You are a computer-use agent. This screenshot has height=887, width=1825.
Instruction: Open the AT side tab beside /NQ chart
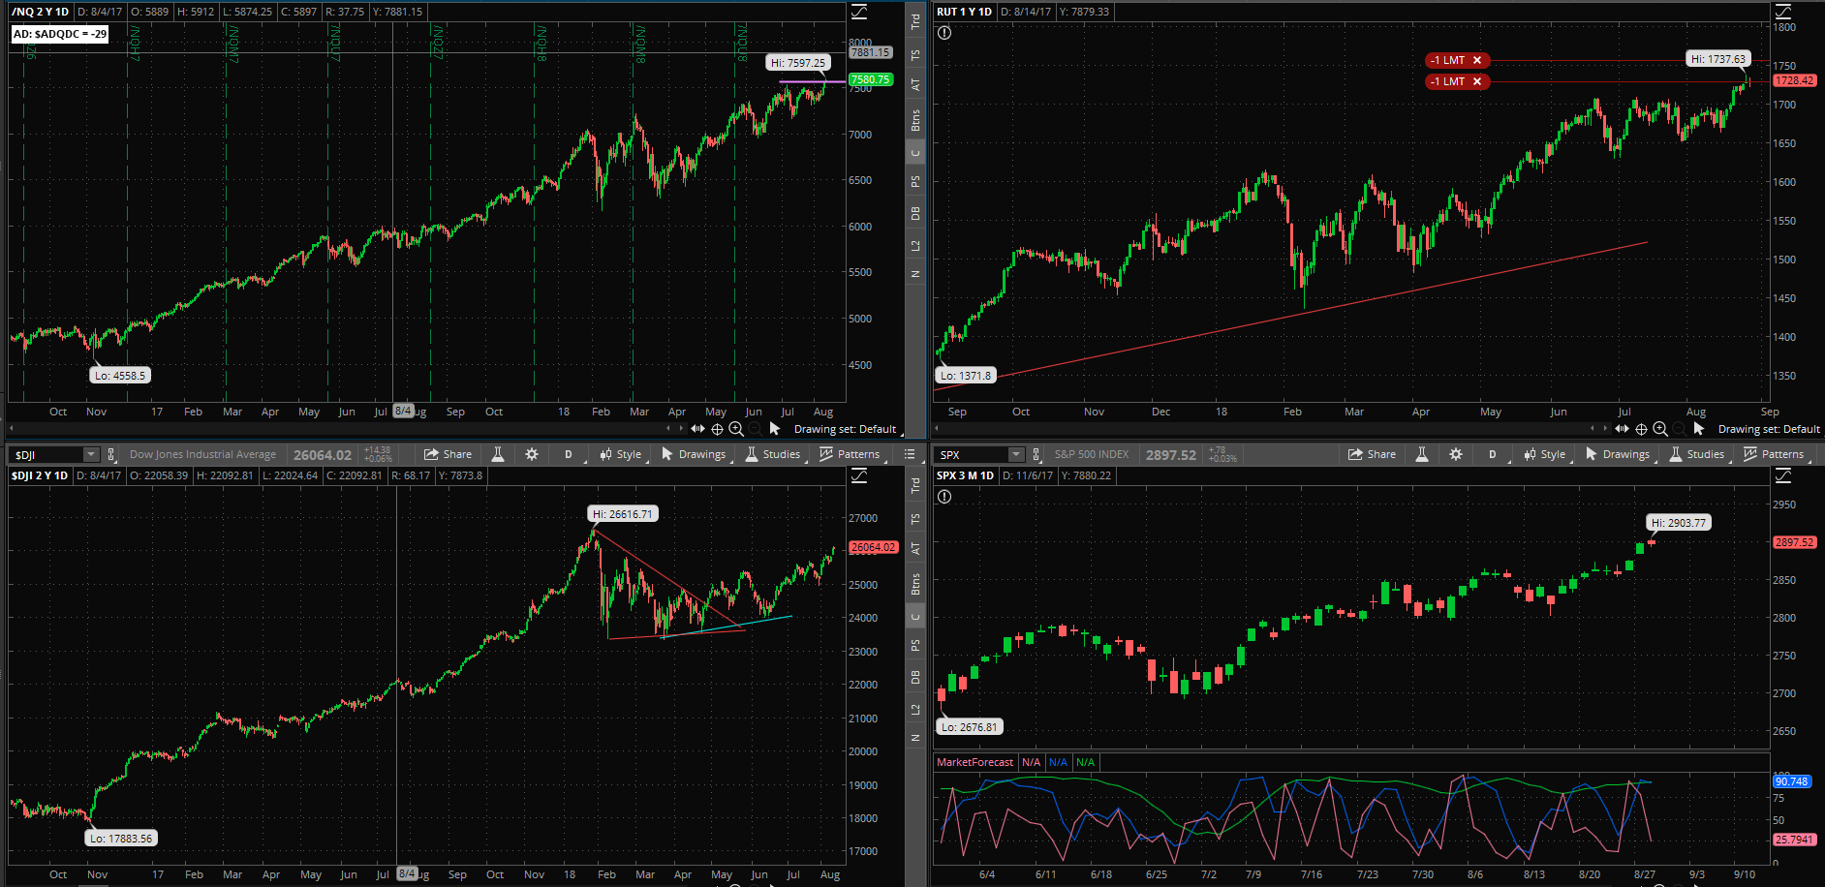[915, 85]
